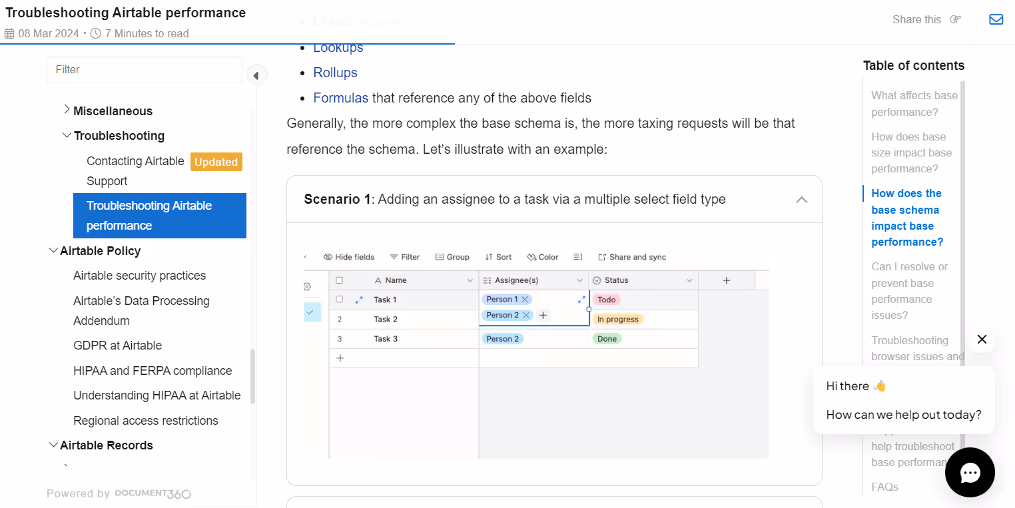The height and width of the screenshot is (508, 1015).
Task: Open GDPR at Airtable article
Action: click(118, 346)
